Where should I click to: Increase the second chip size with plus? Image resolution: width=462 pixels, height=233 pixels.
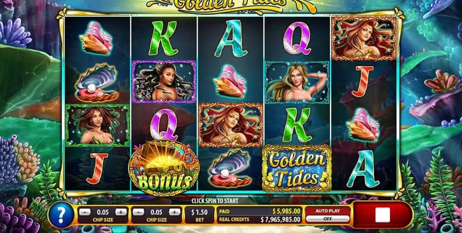(x=175, y=212)
